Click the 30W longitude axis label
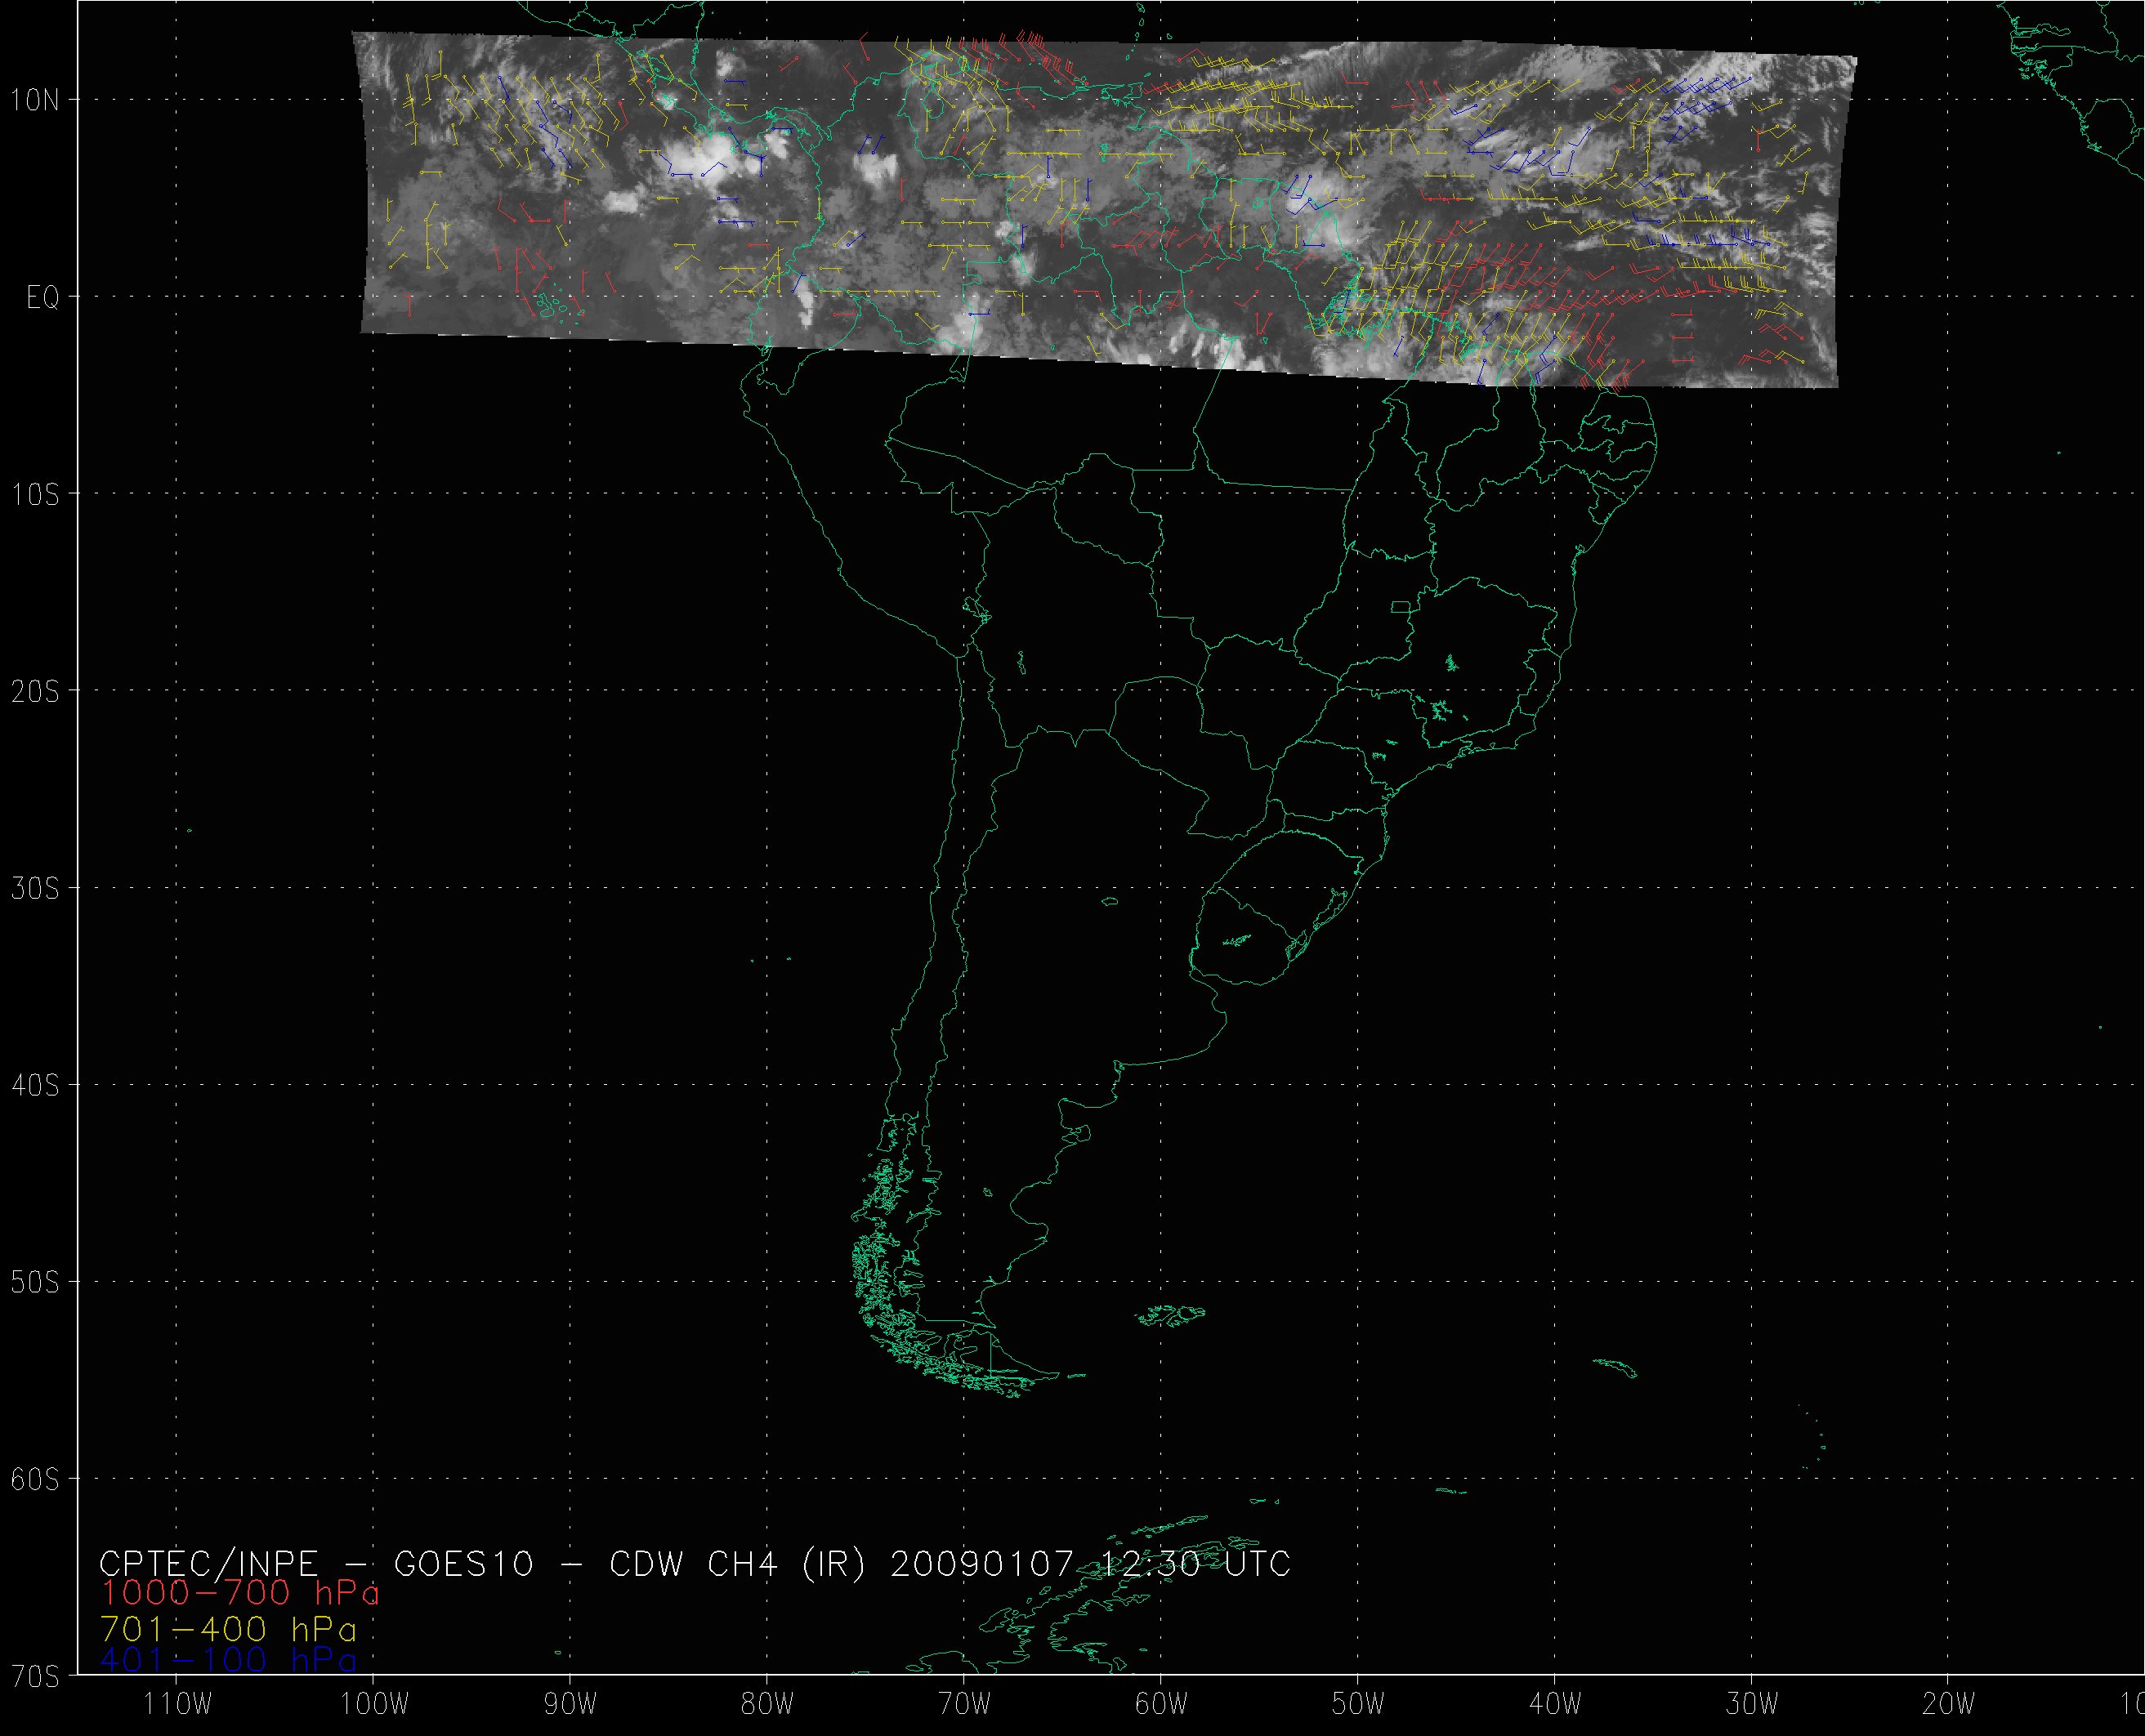Image resolution: width=2145 pixels, height=1736 pixels. (x=1752, y=1704)
